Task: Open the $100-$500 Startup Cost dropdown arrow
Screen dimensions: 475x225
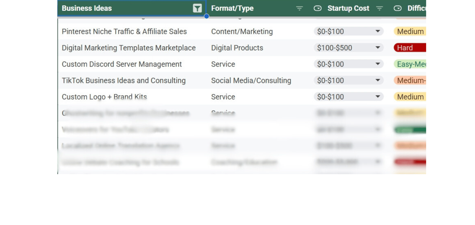Action: click(378, 48)
